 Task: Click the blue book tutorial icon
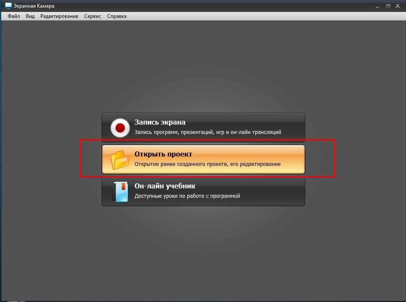tap(120, 191)
